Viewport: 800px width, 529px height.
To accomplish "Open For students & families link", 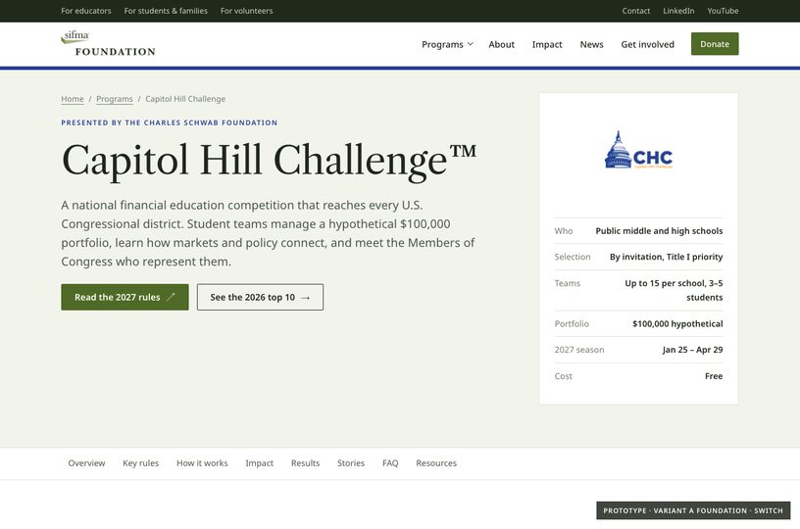I will [x=166, y=11].
